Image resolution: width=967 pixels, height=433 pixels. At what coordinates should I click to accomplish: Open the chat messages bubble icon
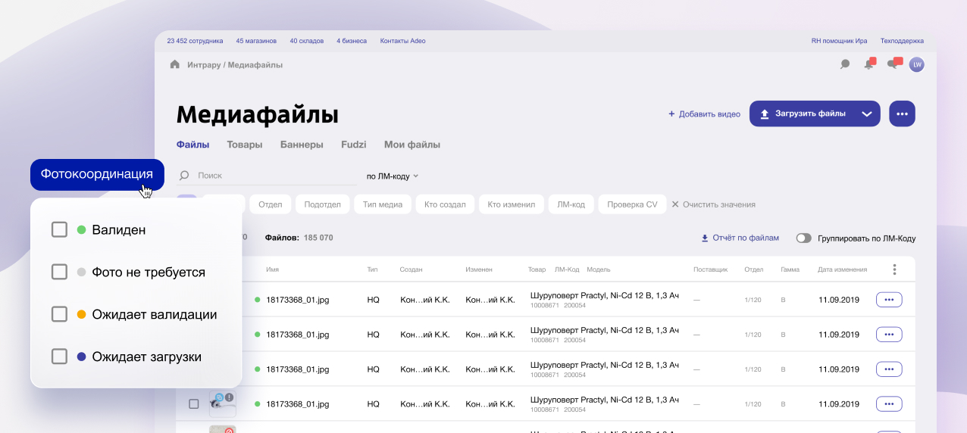(x=894, y=64)
